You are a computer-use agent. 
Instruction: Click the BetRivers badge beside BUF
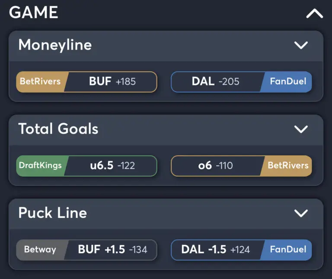pos(40,82)
